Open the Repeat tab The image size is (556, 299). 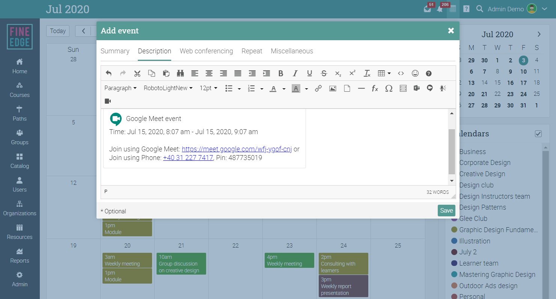pyautogui.click(x=252, y=51)
